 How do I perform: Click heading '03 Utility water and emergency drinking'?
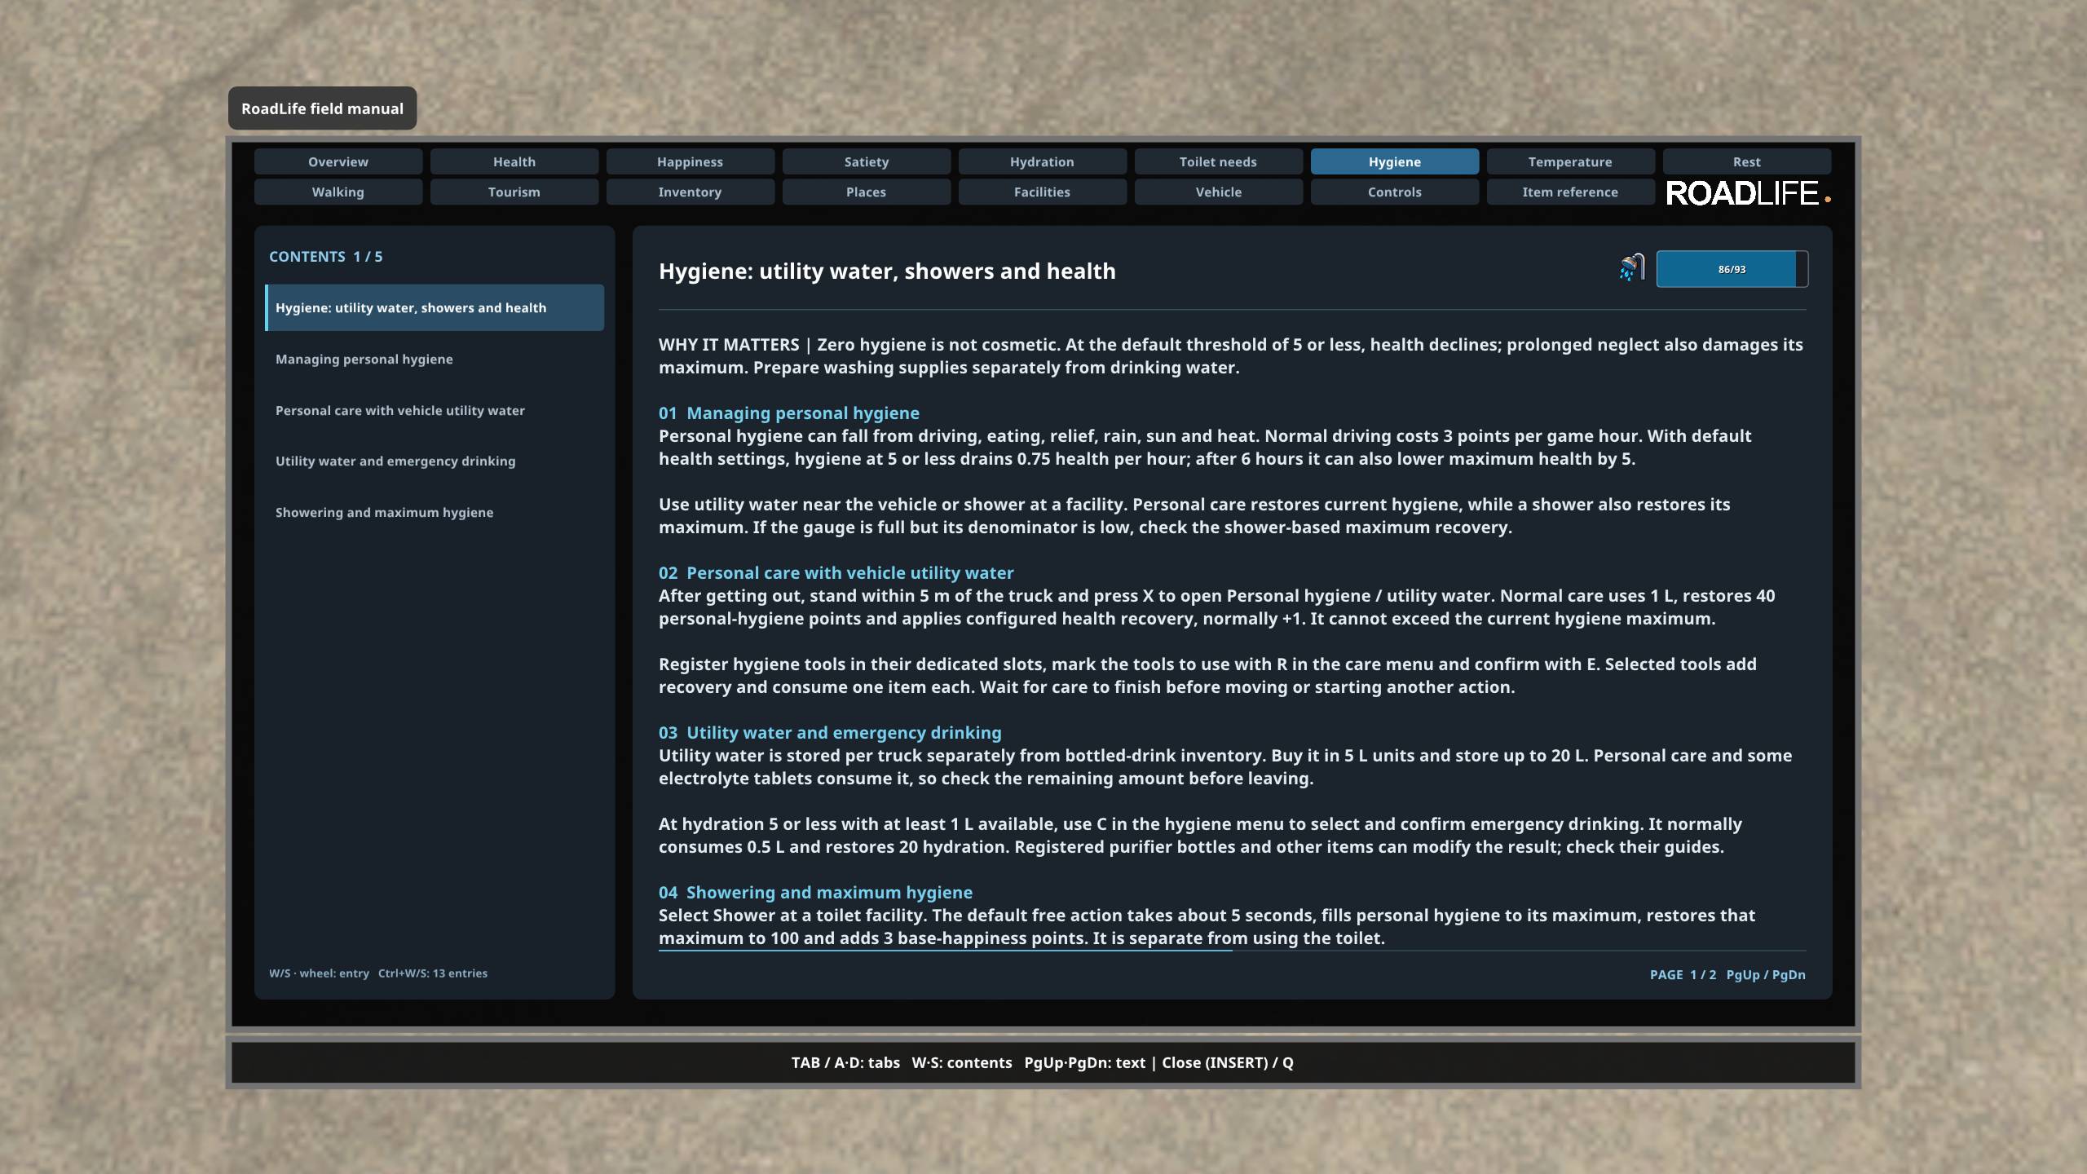click(830, 732)
